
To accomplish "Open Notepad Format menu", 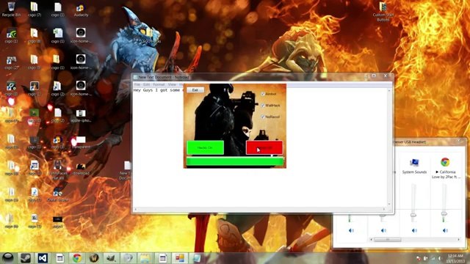I will click(159, 85).
